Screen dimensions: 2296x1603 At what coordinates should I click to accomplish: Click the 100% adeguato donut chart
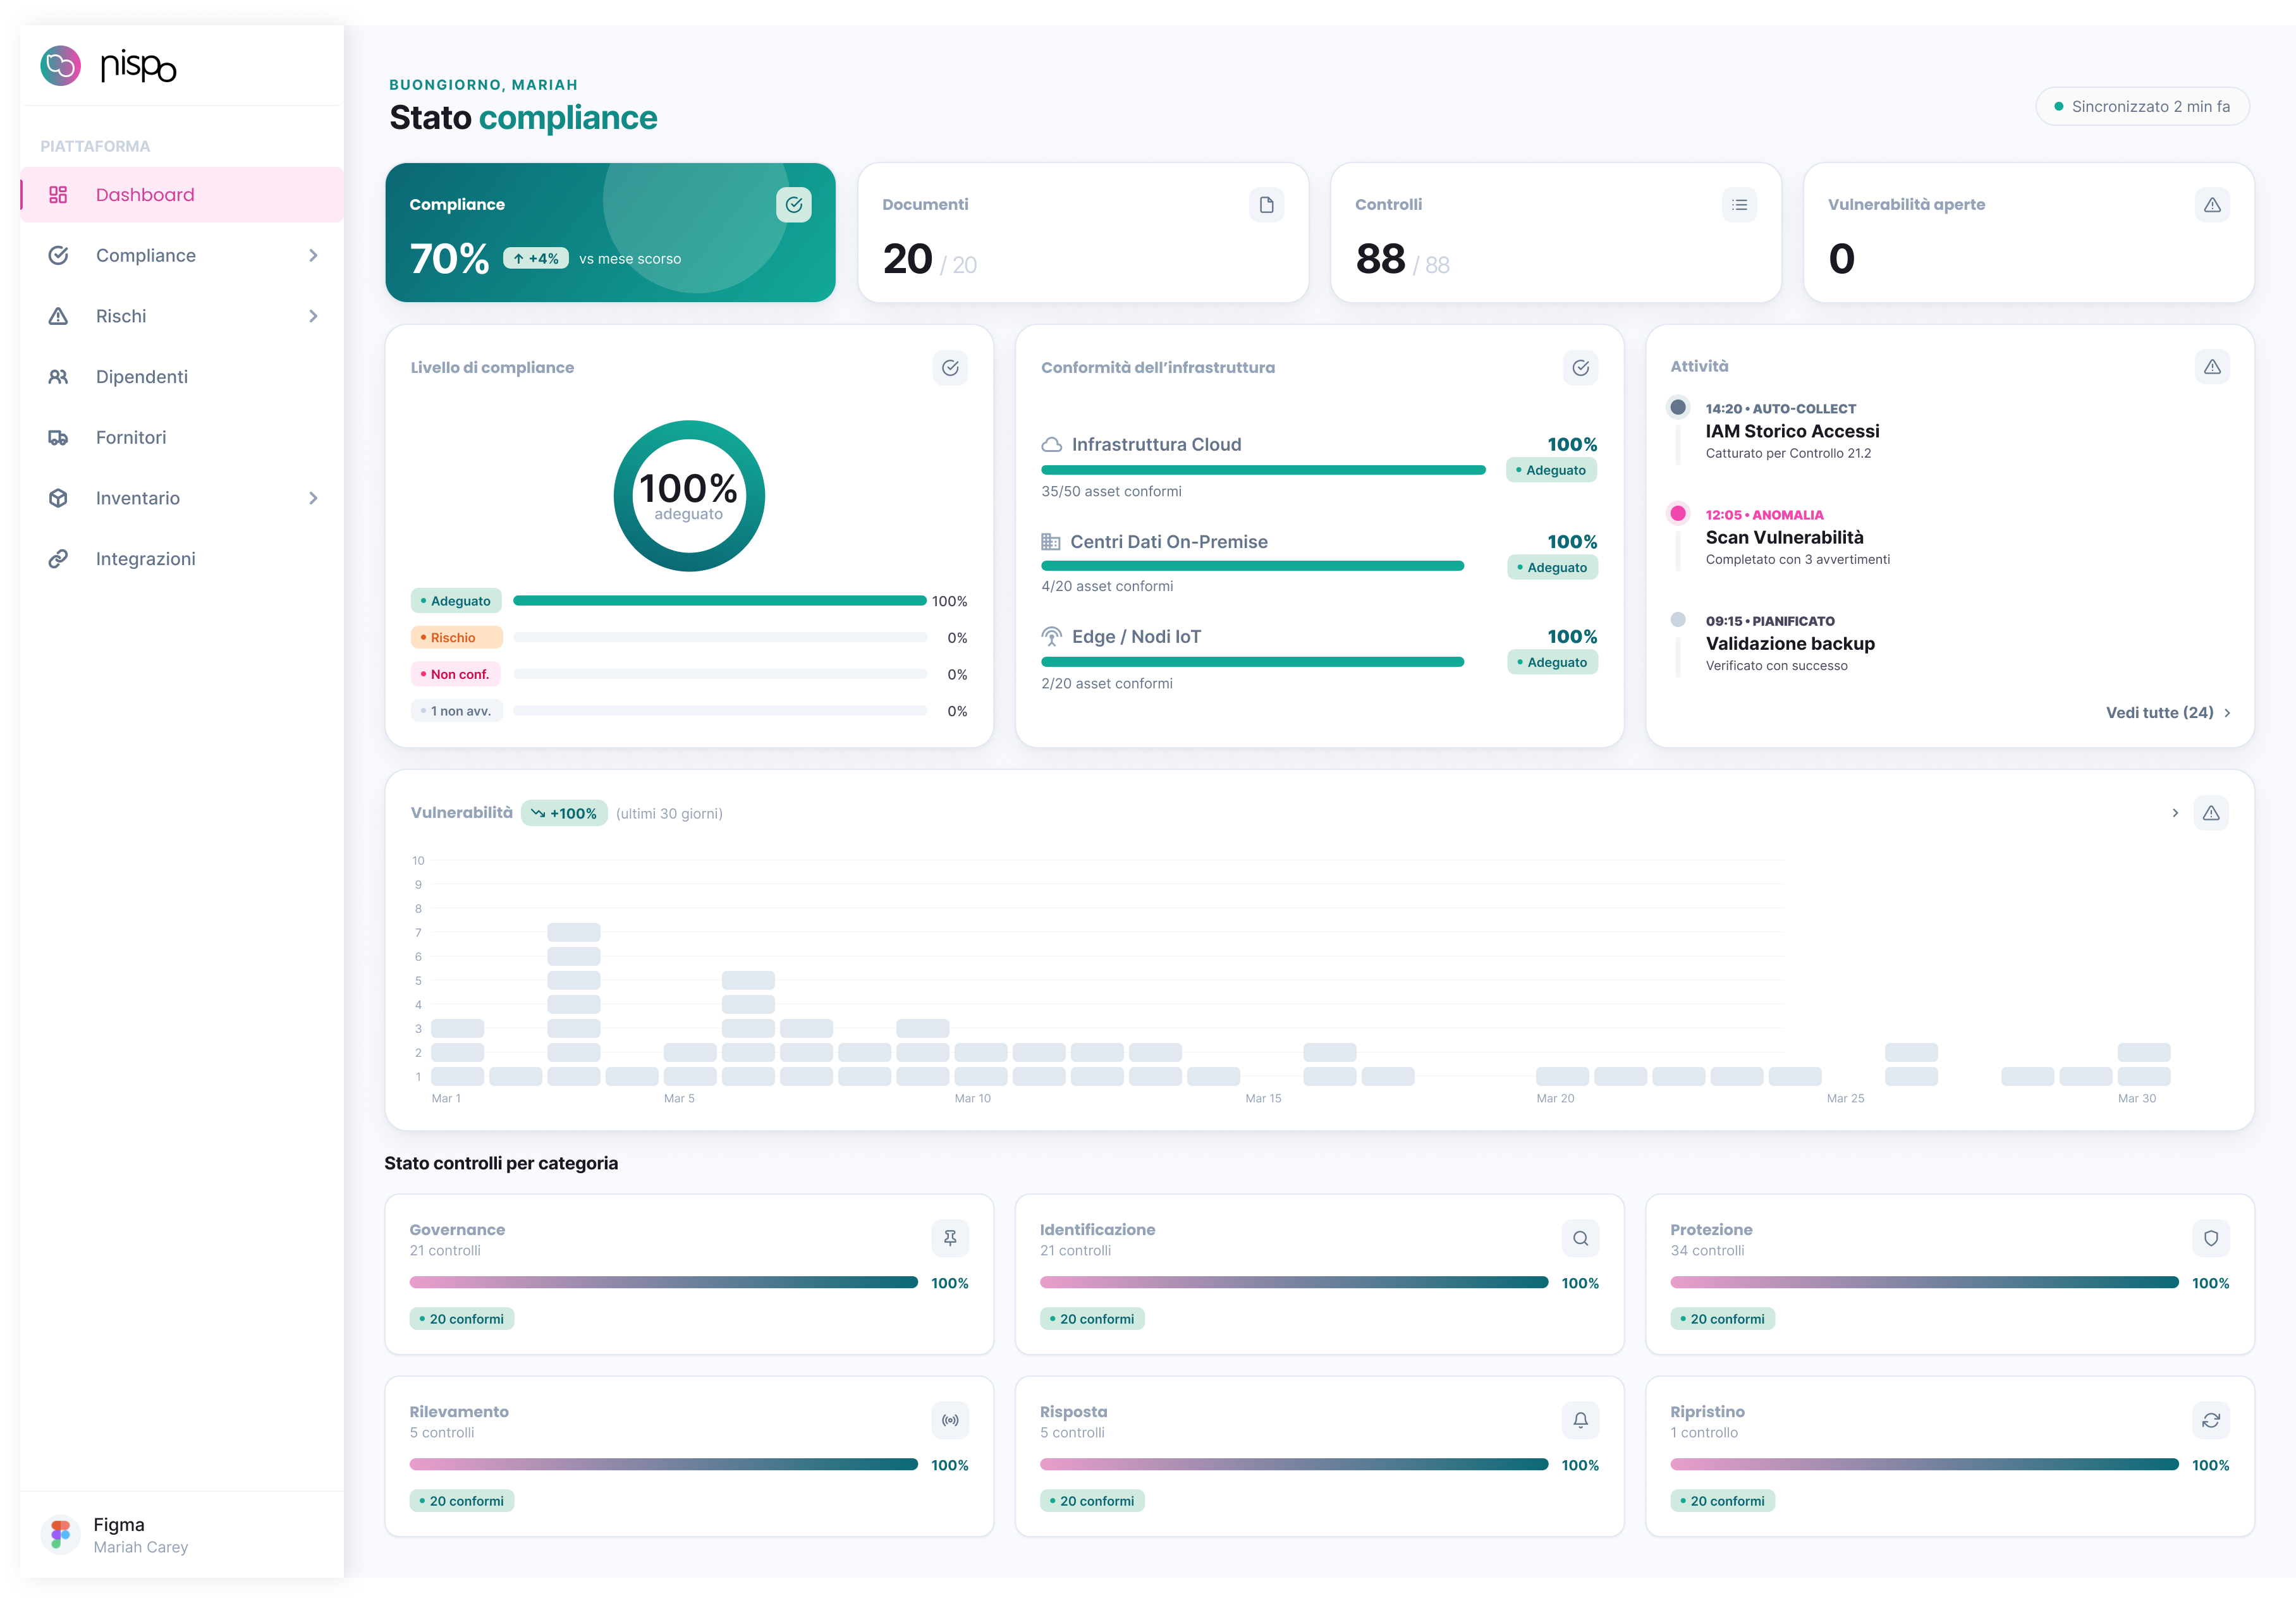(689, 496)
